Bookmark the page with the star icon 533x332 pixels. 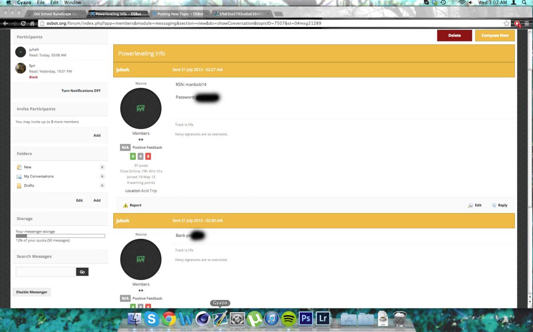[x=506, y=23]
